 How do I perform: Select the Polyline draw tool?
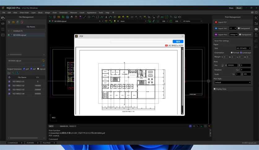102,17
